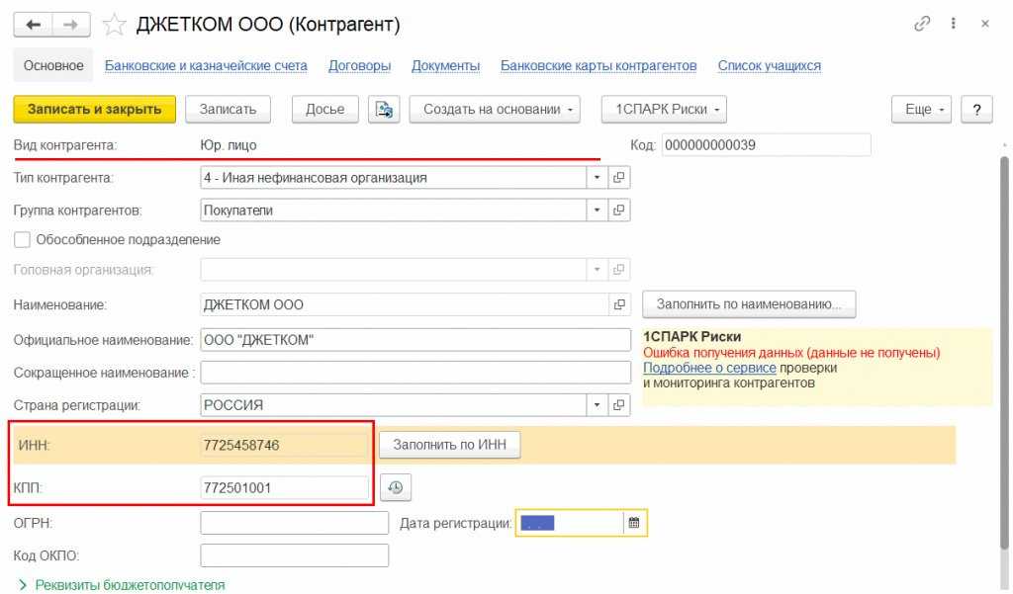Open Создать на основании menu
The image size is (1013, 594).
[x=495, y=110]
